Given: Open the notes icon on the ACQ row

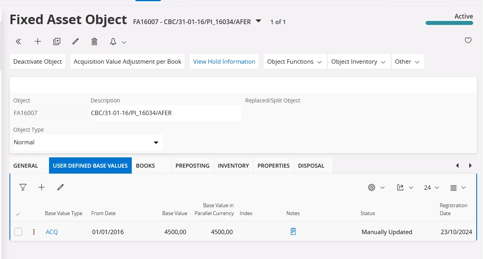Looking at the screenshot, I should click(293, 232).
